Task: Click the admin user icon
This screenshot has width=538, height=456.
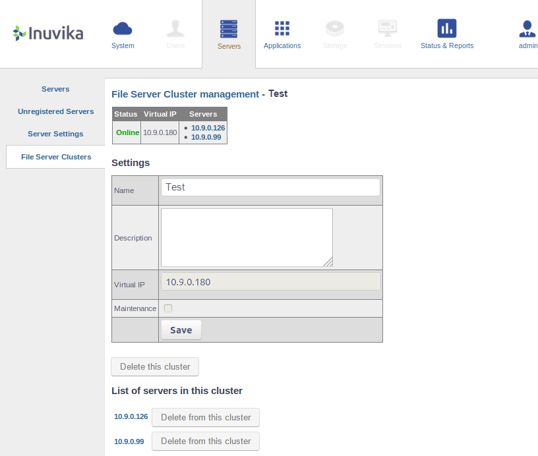Action: click(x=527, y=29)
